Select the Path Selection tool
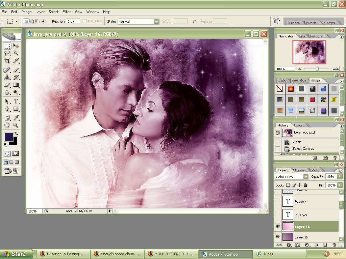346x259 pixels. click(x=7, y=101)
